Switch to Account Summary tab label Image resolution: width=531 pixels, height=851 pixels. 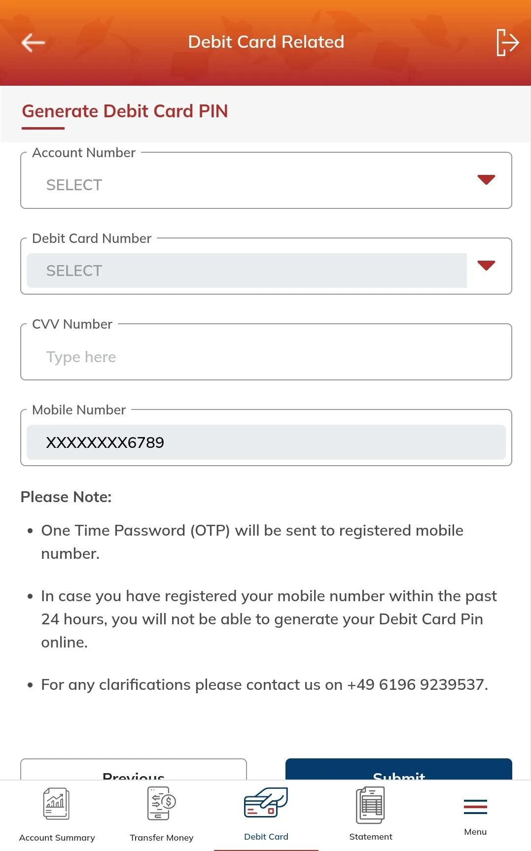coord(57,838)
